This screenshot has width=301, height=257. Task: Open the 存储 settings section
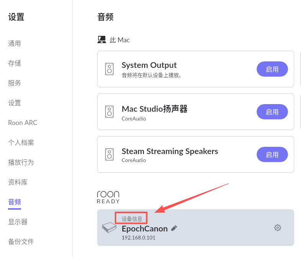coord(15,63)
